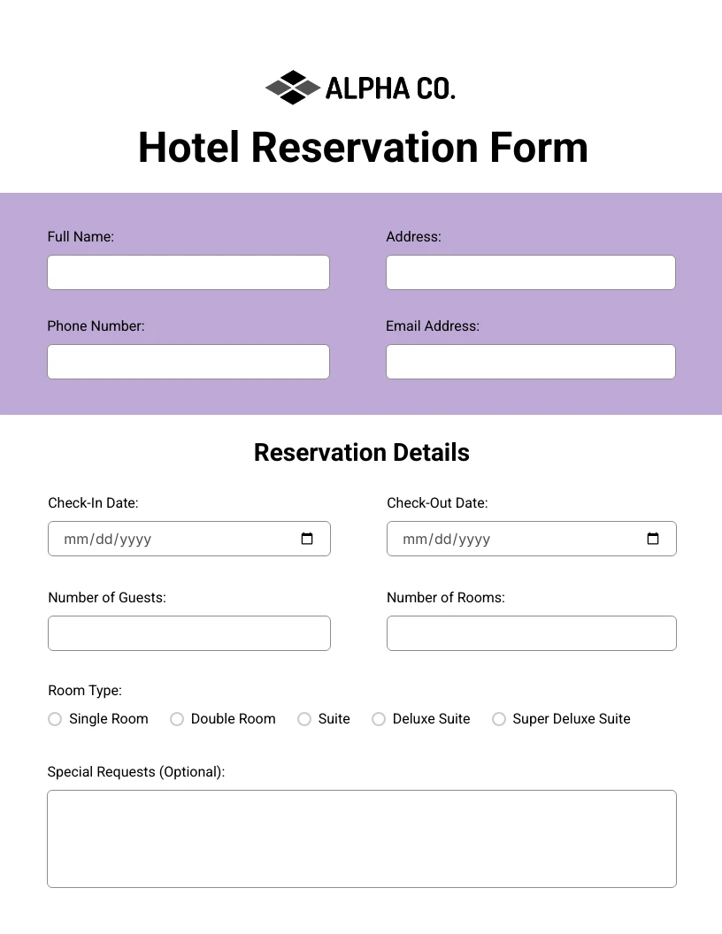
Task: Click the Hotel Reservation Form title
Action: pyautogui.click(x=363, y=147)
